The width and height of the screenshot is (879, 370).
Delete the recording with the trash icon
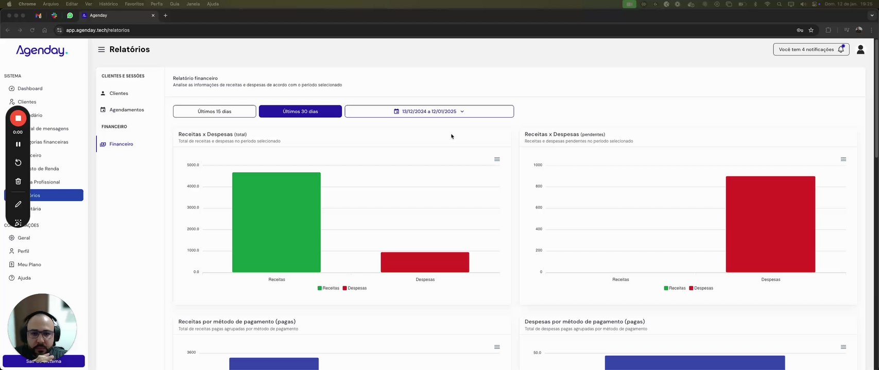click(x=18, y=181)
